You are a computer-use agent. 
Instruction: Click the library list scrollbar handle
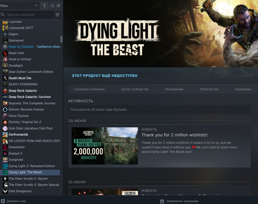tap(61, 39)
